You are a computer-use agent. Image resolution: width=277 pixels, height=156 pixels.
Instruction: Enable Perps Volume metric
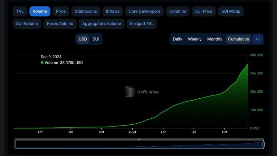(60, 23)
